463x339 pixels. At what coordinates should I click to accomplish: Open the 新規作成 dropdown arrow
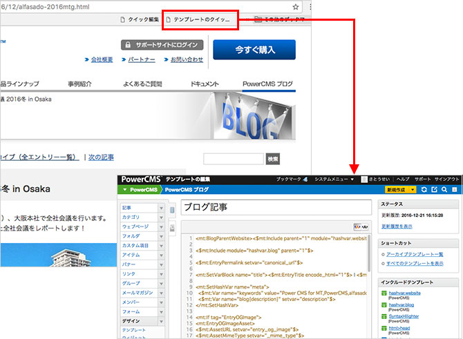413,190
